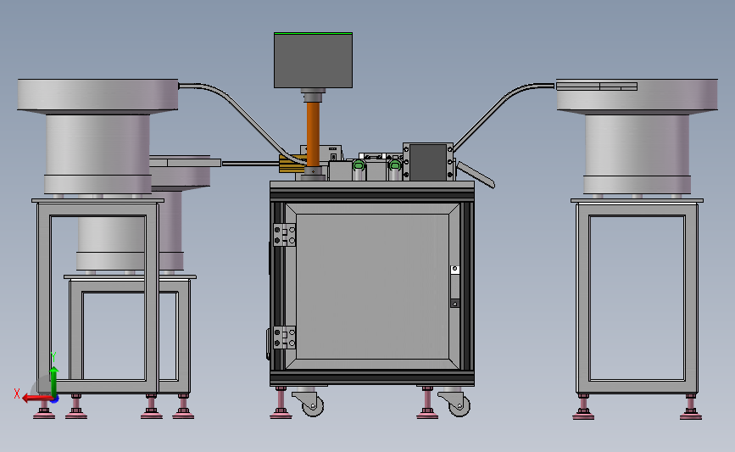Select the inclined output chute
The width and height of the screenshot is (735, 452).
coord(476,175)
